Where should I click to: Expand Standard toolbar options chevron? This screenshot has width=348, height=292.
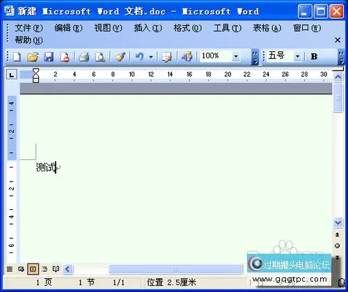tap(255, 57)
